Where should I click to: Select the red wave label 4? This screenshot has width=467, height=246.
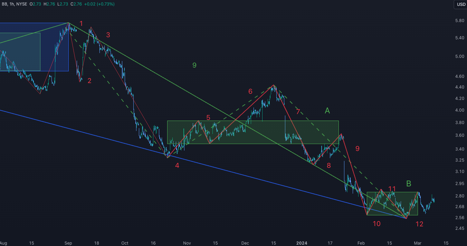177,165
